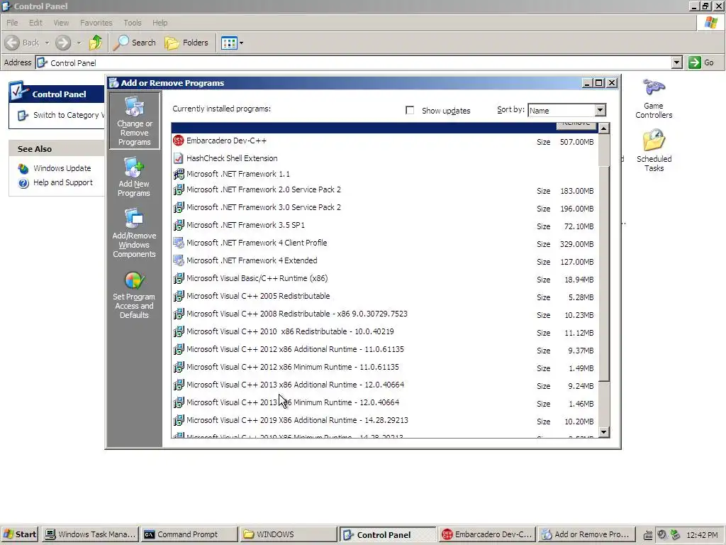Click the .NET Framework 4 Extended icon

[178, 260]
